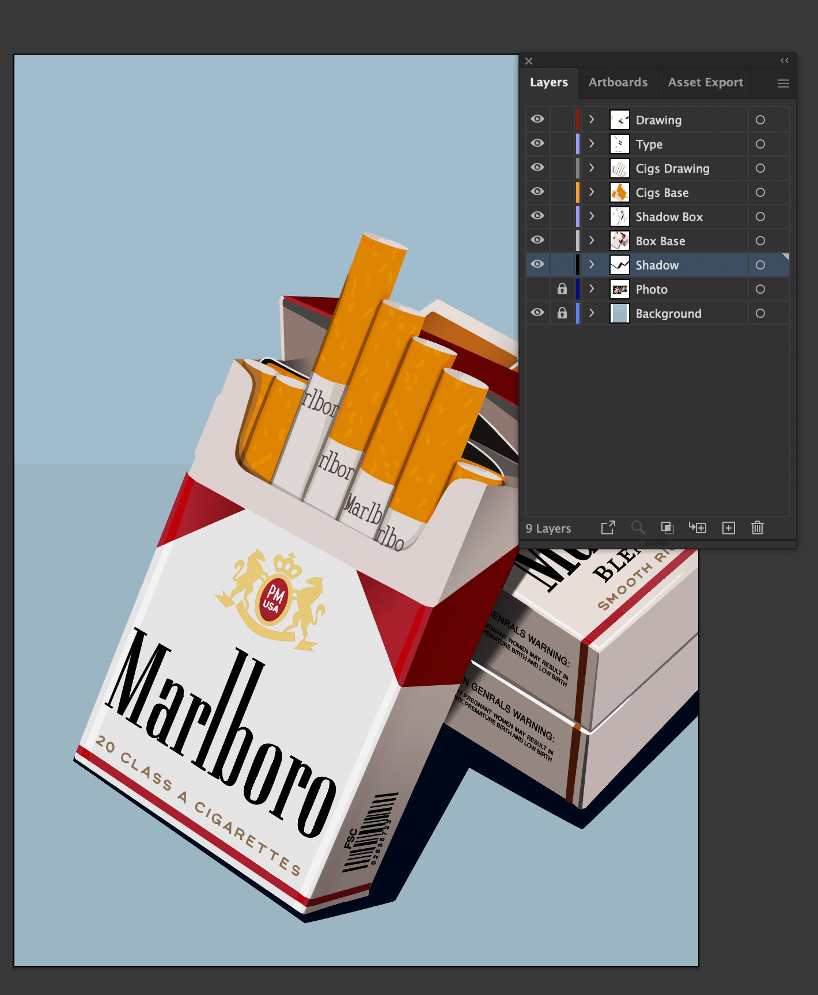This screenshot has width=818, height=995.
Task: Hide the Cigs Drawing layer
Action: [537, 168]
